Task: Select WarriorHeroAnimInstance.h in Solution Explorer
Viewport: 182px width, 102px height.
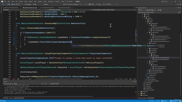Action: tap(162, 36)
